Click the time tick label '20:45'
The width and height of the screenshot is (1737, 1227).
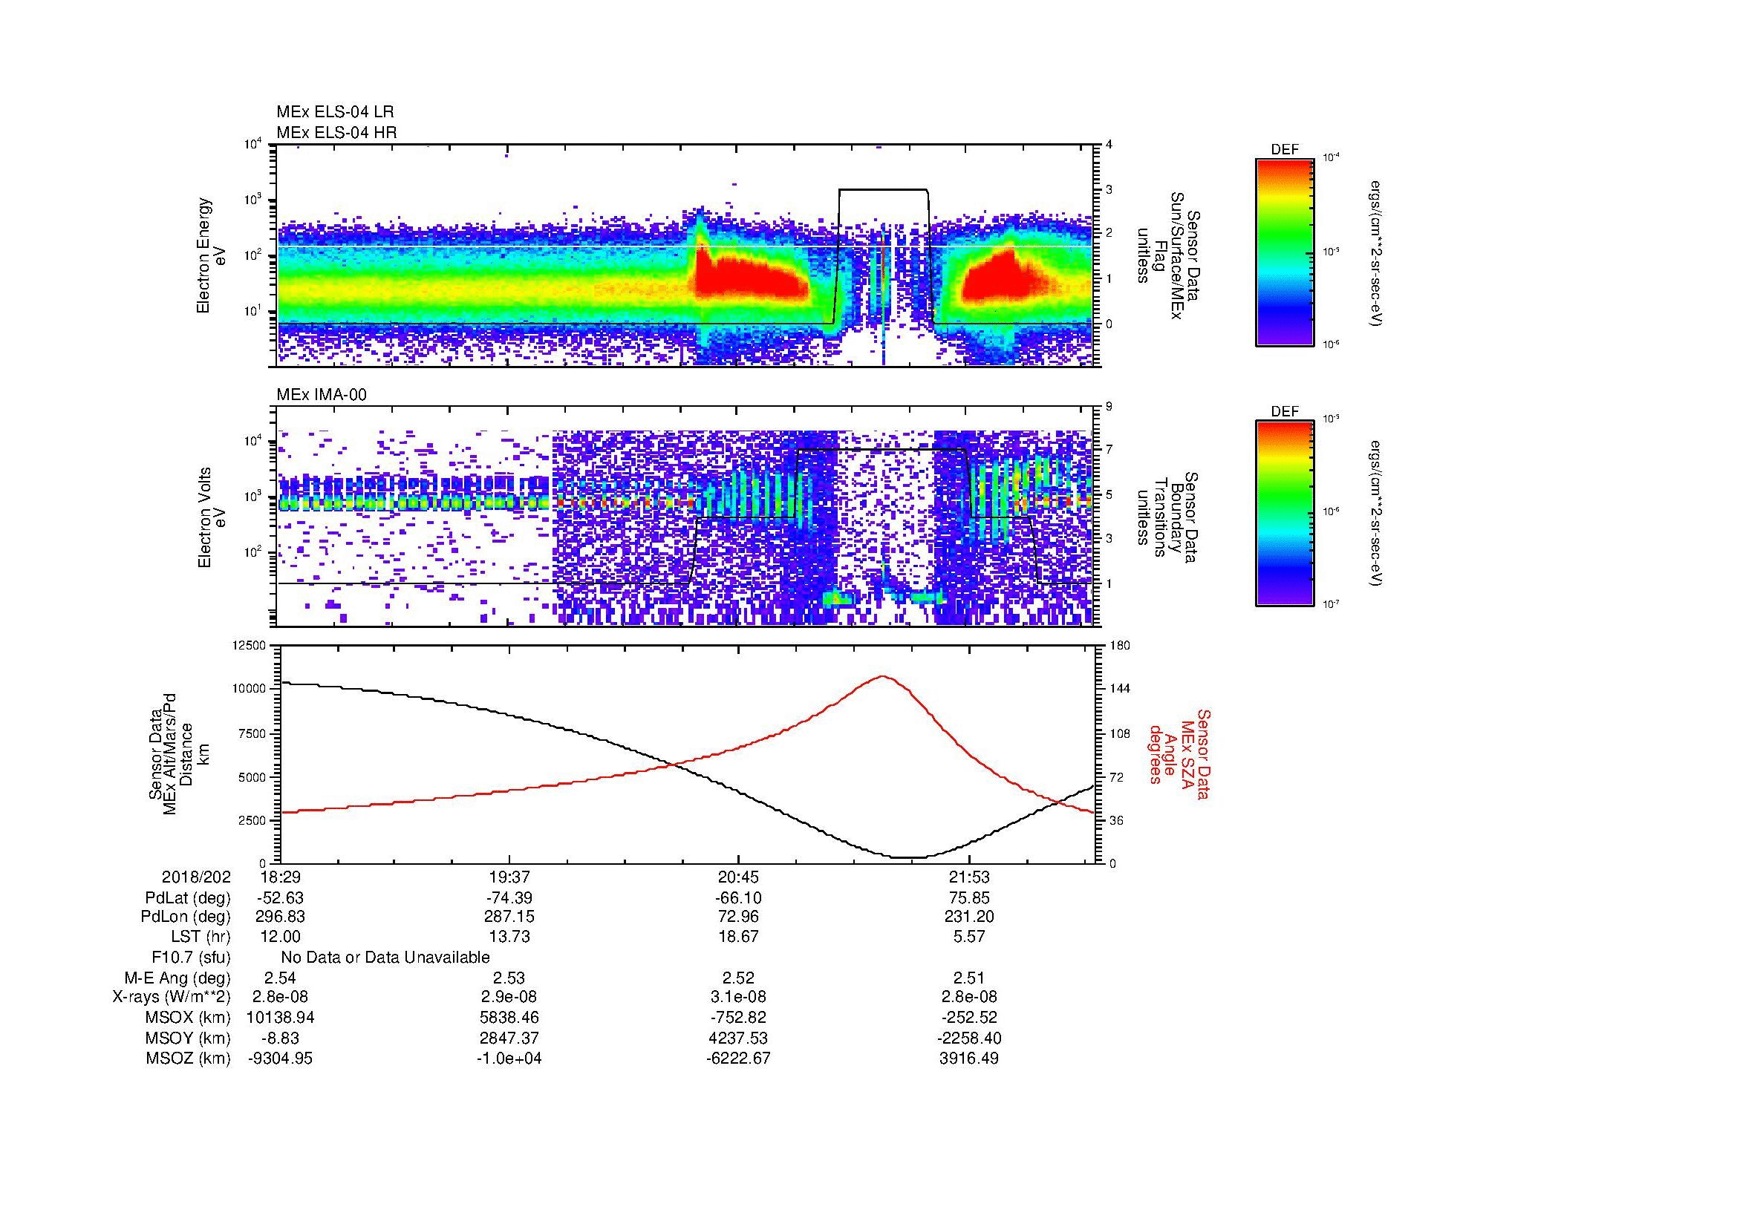[738, 877]
